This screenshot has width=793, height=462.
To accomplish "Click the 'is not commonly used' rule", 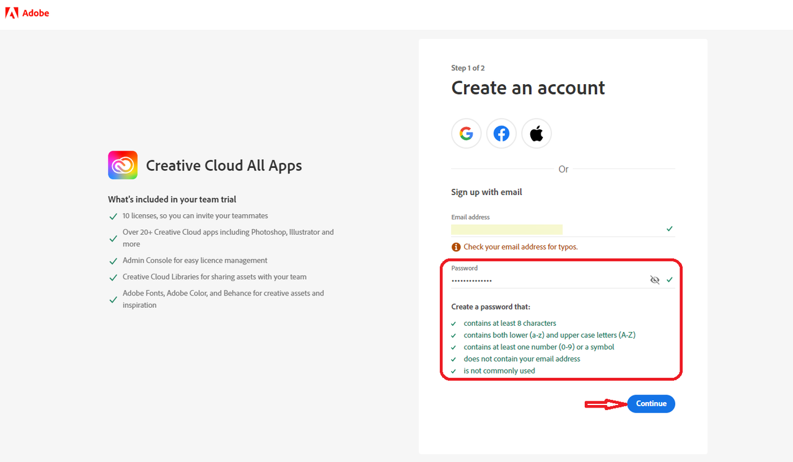I will 499,371.
